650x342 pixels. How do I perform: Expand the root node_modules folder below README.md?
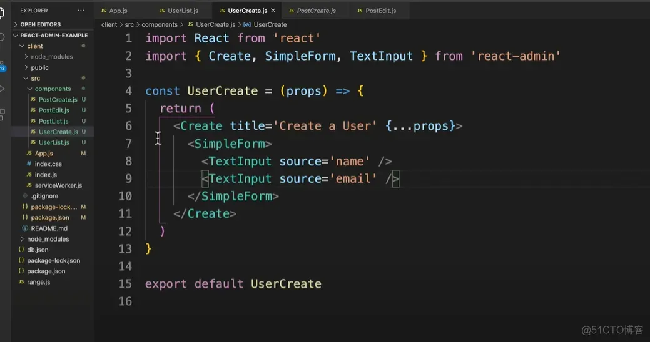(48, 239)
